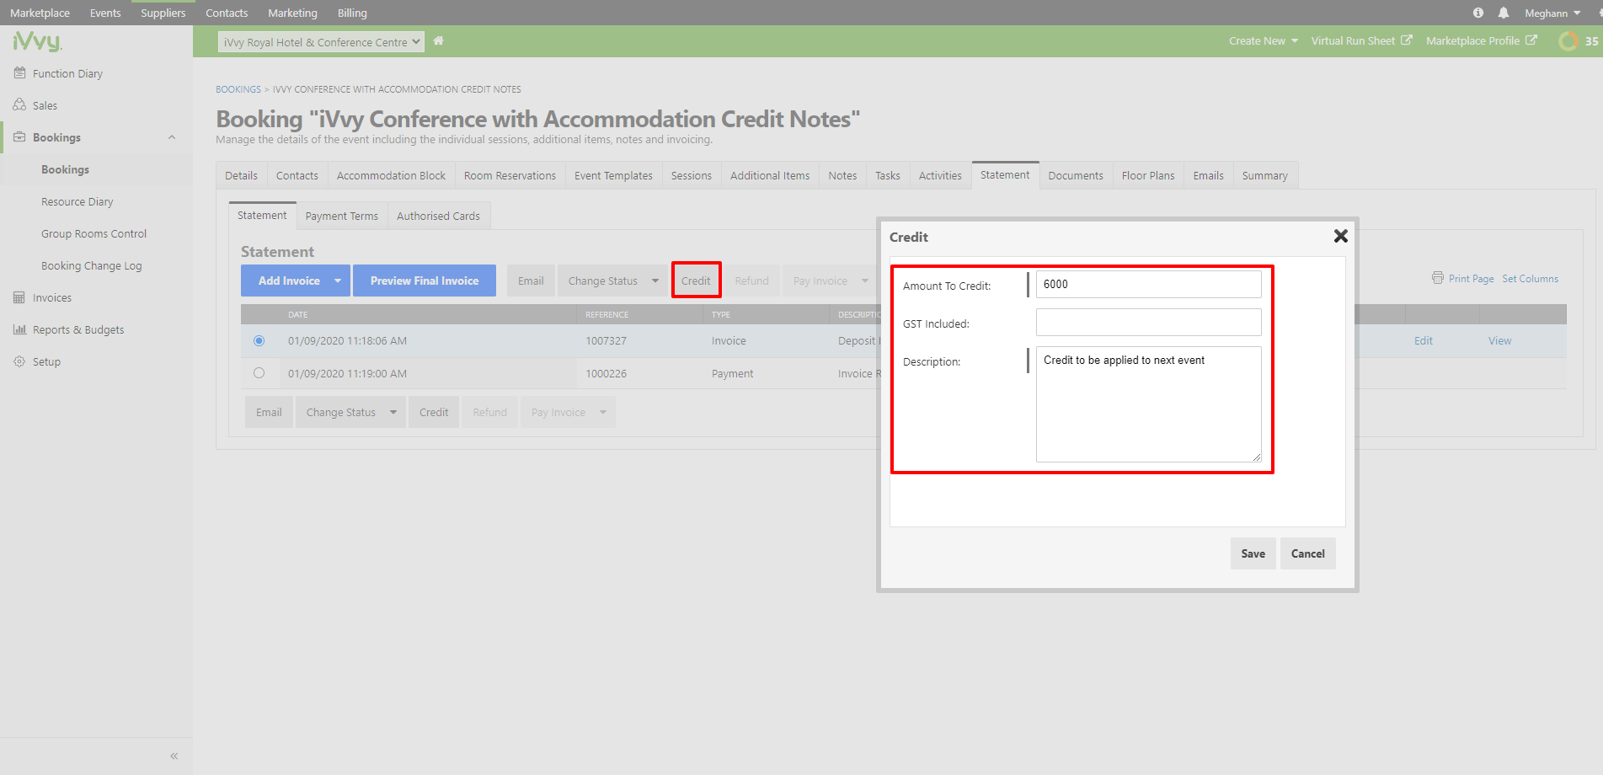The height and width of the screenshot is (775, 1603).
Task: Click the Reports & Budgets chart icon
Action: point(19,329)
